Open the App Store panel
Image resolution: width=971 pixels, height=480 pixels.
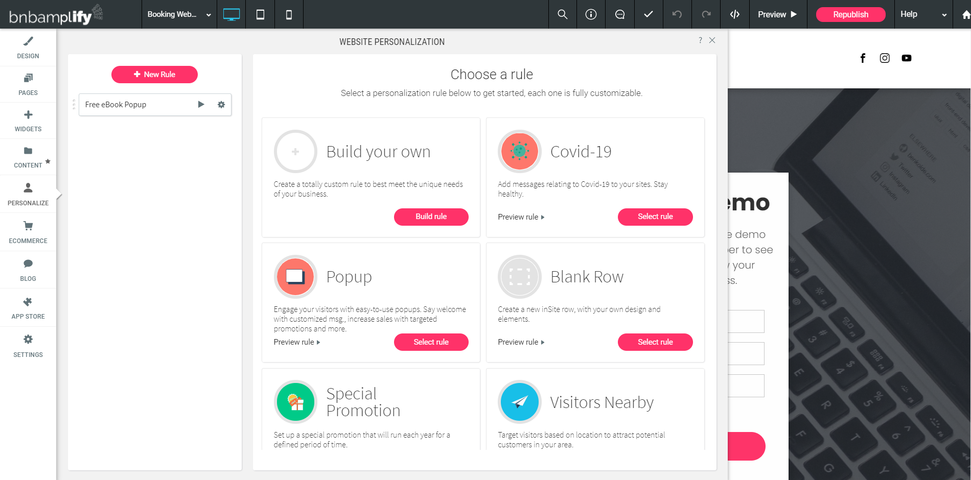coord(28,308)
